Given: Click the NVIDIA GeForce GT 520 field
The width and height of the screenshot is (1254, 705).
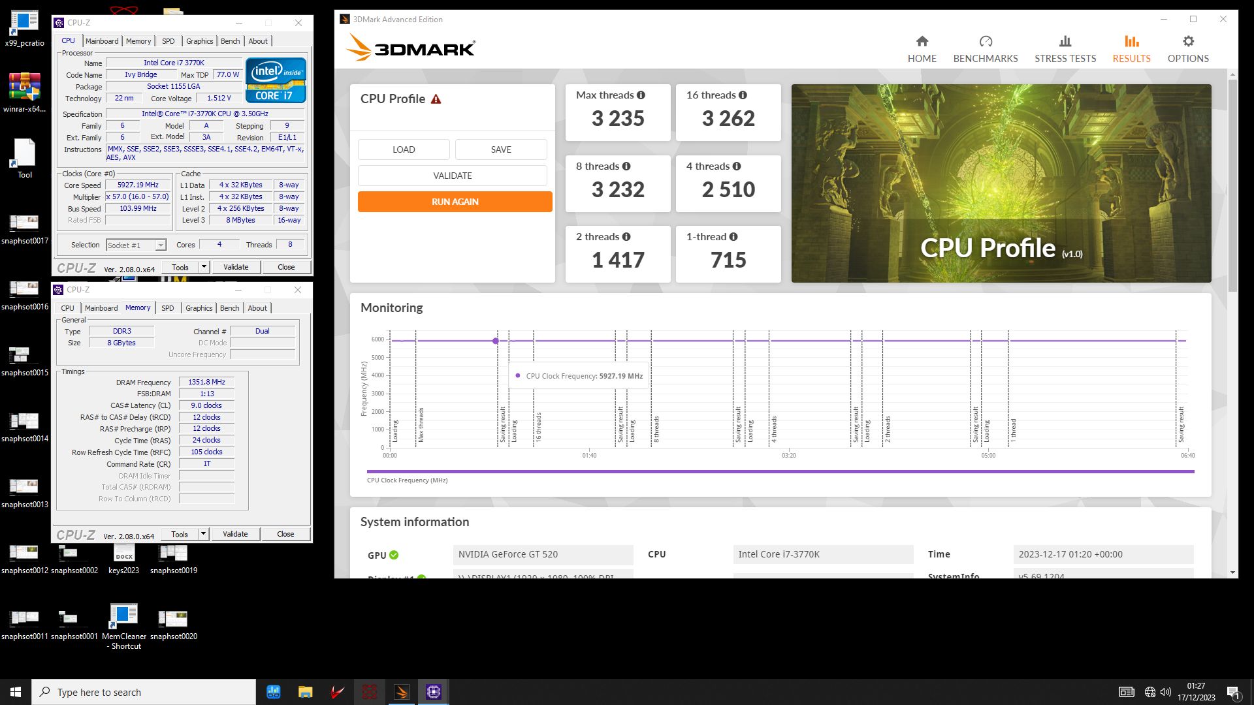Looking at the screenshot, I should click(x=543, y=555).
